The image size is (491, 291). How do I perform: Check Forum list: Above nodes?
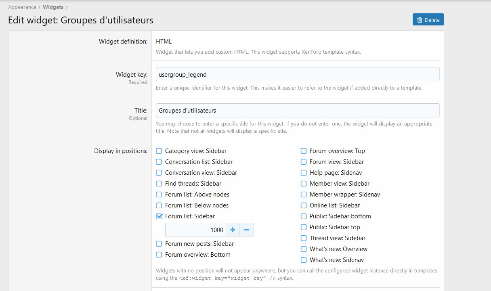click(159, 195)
